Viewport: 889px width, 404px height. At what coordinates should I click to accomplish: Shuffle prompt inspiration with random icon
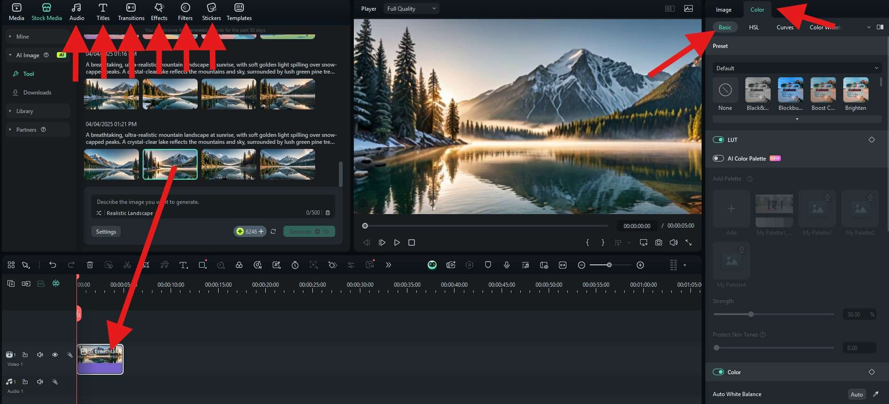click(99, 213)
